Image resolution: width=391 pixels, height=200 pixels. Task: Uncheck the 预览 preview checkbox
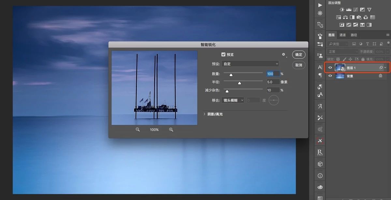[223, 55]
